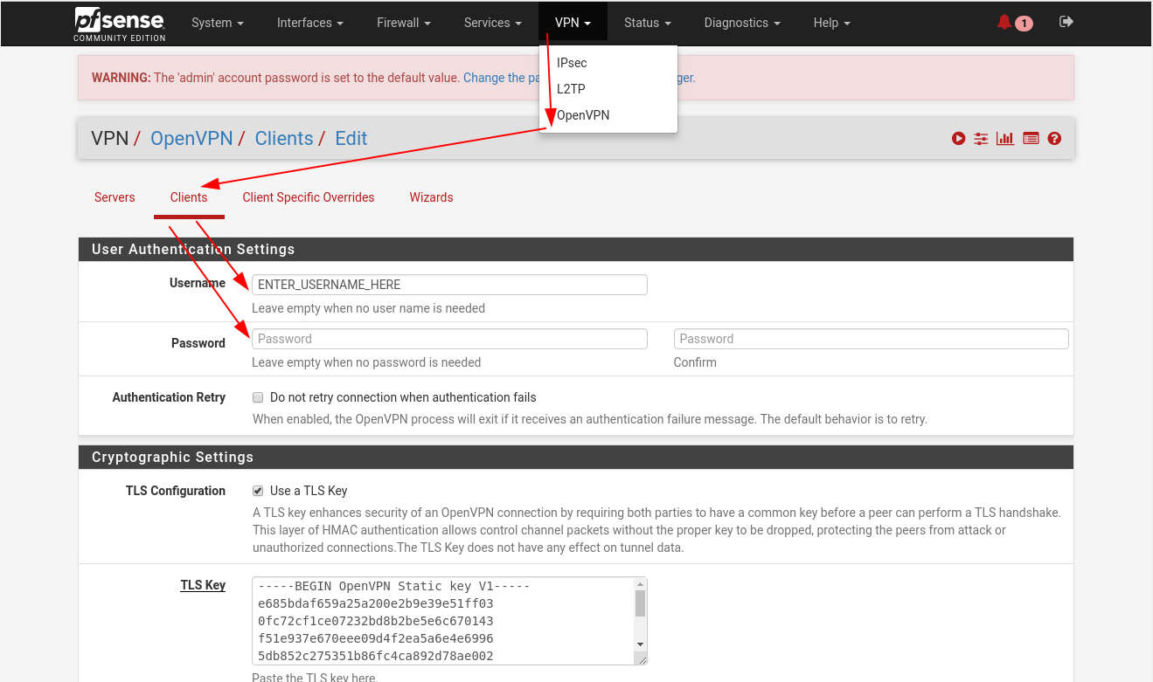This screenshot has height=682, width=1153.
Task: Enable do not retry connection checkbox
Action: [x=258, y=397]
